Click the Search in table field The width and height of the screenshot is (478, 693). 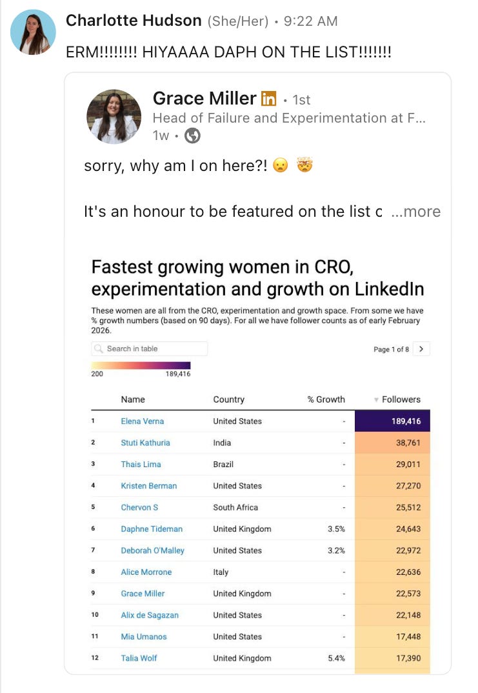[149, 348]
